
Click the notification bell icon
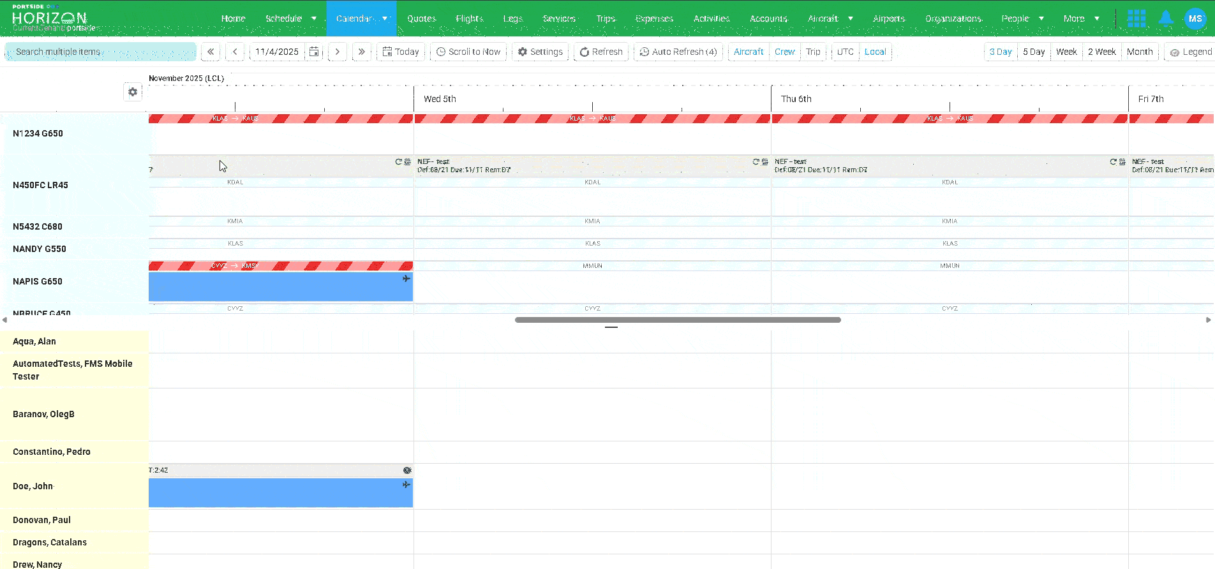(1166, 18)
